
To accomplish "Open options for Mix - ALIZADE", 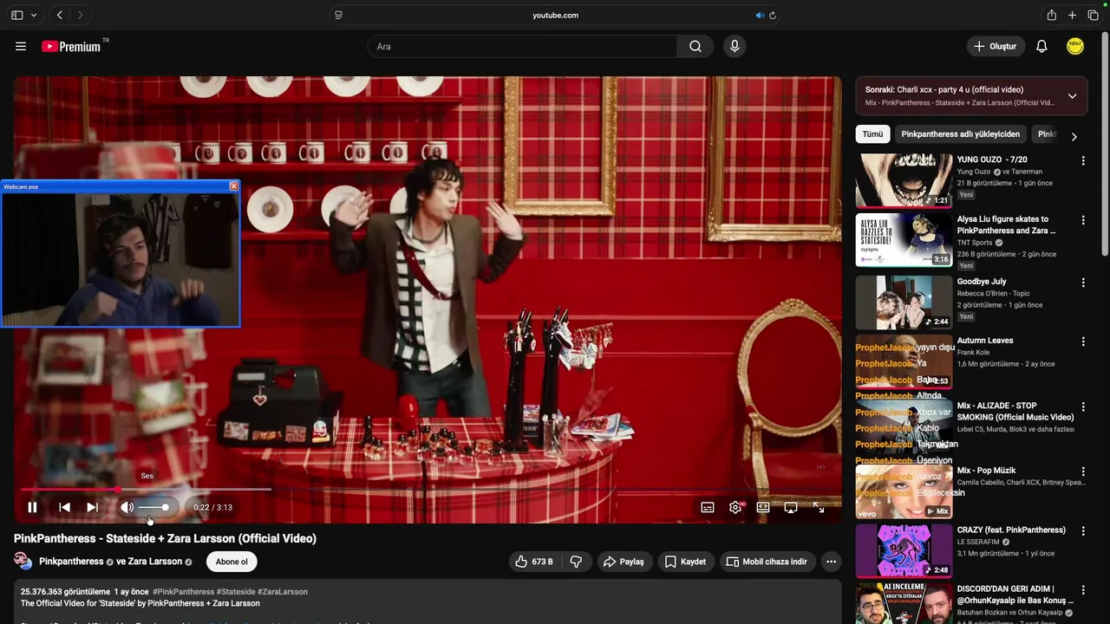I will (x=1082, y=406).
